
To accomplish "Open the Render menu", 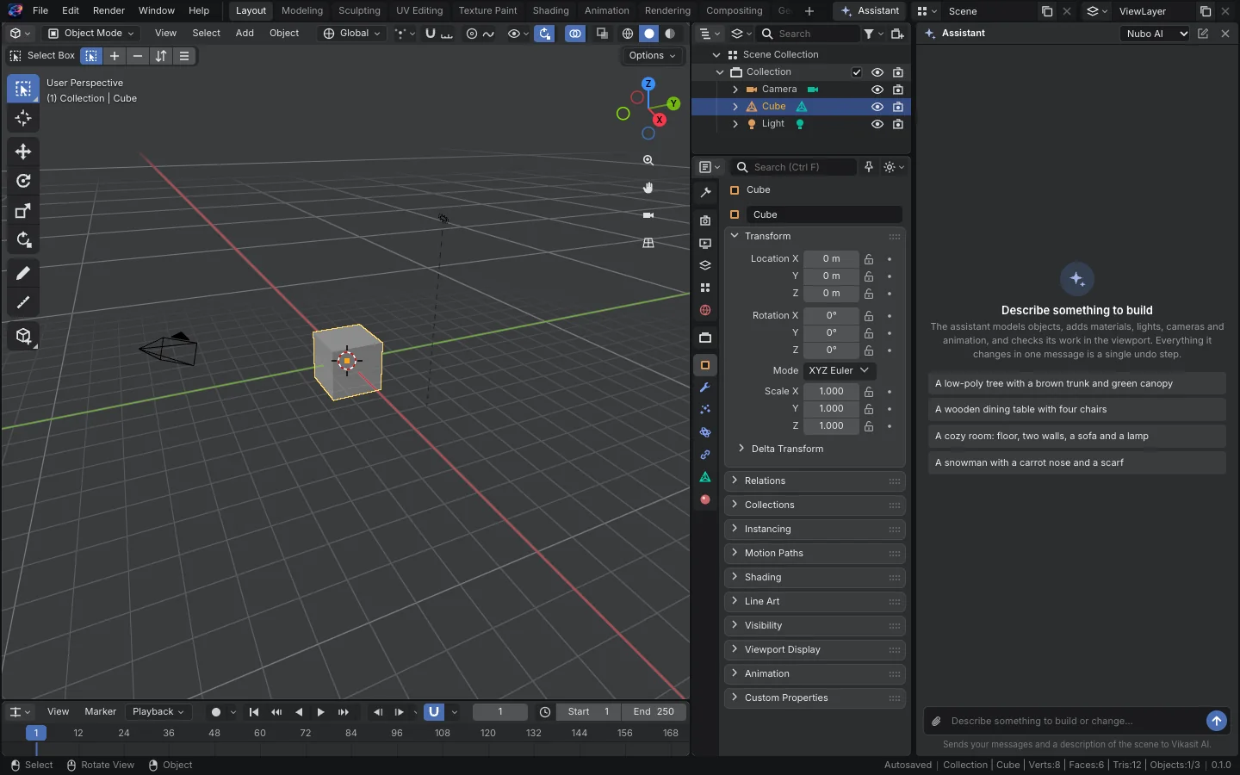I will point(108,10).
